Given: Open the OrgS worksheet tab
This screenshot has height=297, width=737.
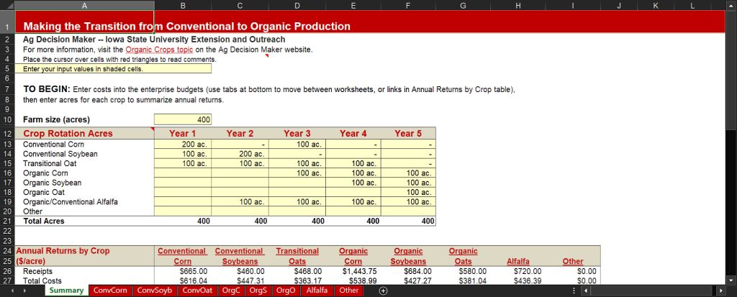Looking at the screenshot, I should coord(258,291).
